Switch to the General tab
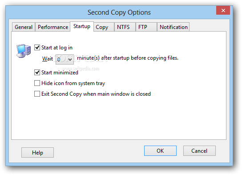The height and width of the screenshot is (175, 242). click(24, 27)
